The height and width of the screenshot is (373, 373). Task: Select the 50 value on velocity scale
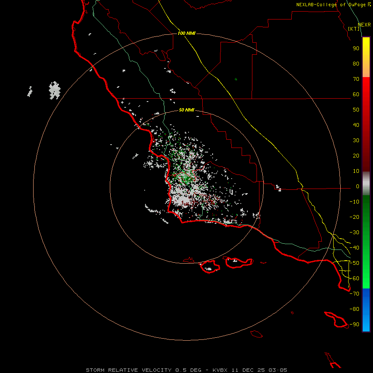[x=356, y=110]
